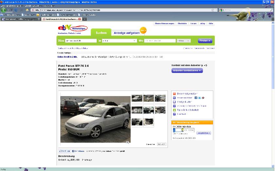Click the red report icon beside 'Diese Anzeige melden'
The height and width of the screenshot is (171, 275).
coord(174,94)
